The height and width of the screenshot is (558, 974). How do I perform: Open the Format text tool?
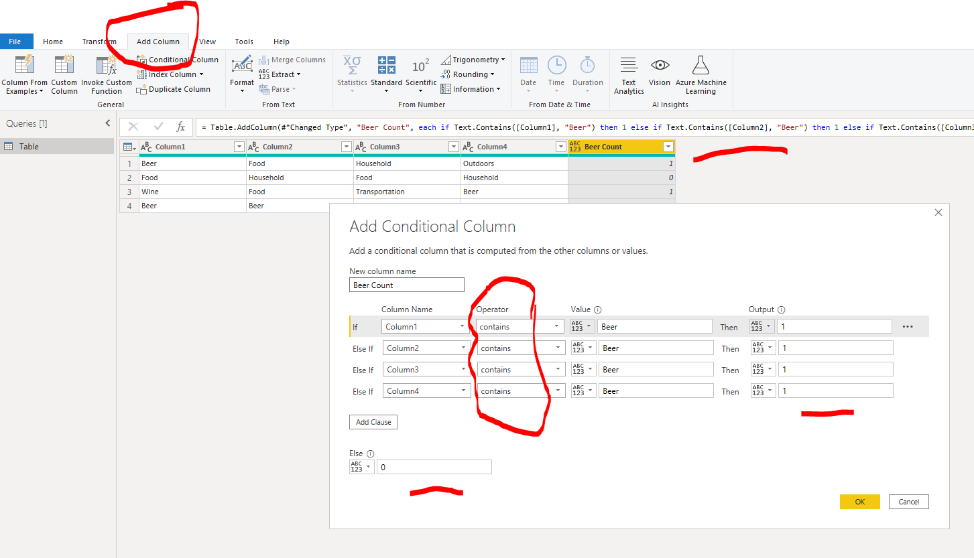click(x=242, y=74)
